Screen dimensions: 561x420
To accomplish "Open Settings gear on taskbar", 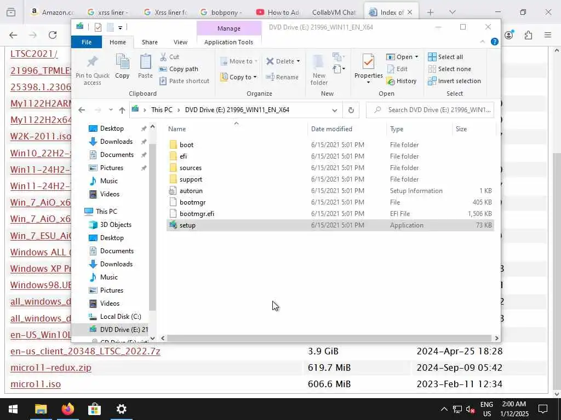I will pos(121,409).
